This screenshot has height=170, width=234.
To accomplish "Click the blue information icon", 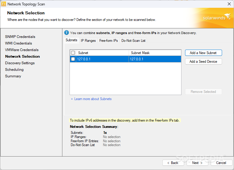I will [x=66, y=33].
